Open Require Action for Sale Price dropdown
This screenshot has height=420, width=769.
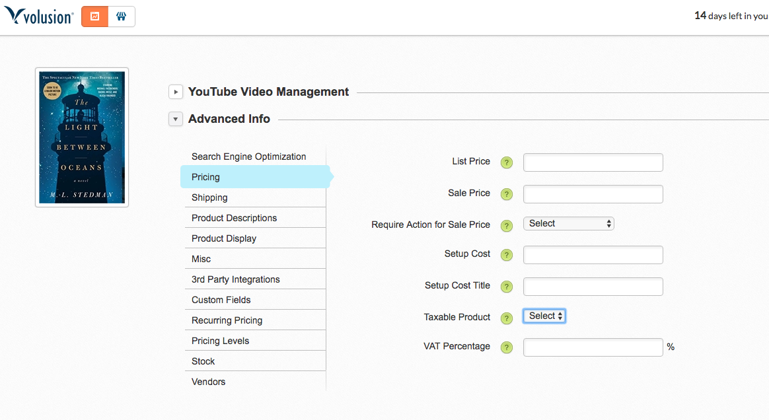click(569, 224)
